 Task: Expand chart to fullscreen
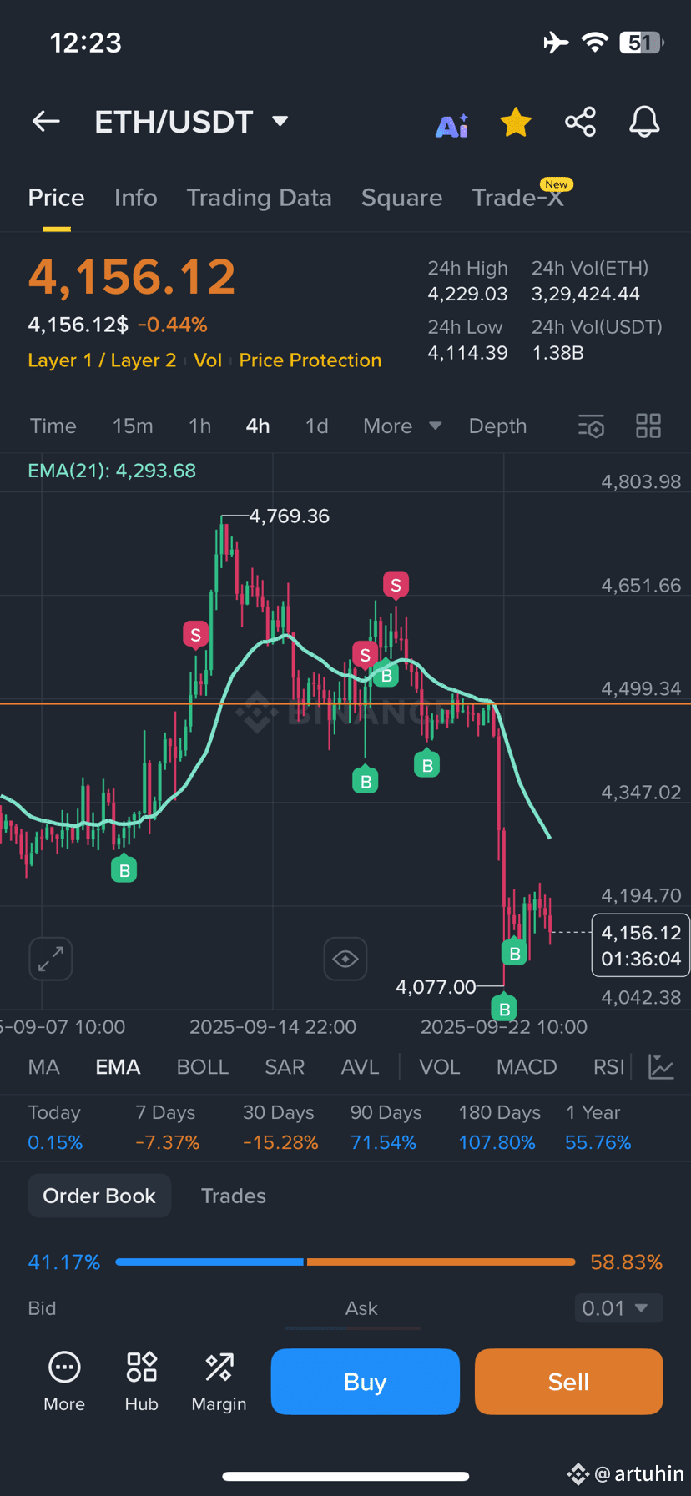coord(51,959)
